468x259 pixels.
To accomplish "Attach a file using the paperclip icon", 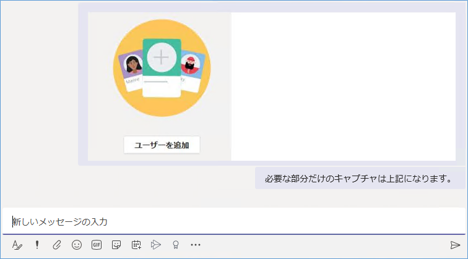I will (x=56, y=245).
